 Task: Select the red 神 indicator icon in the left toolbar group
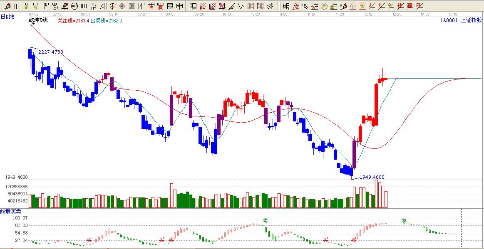(151, 6)
